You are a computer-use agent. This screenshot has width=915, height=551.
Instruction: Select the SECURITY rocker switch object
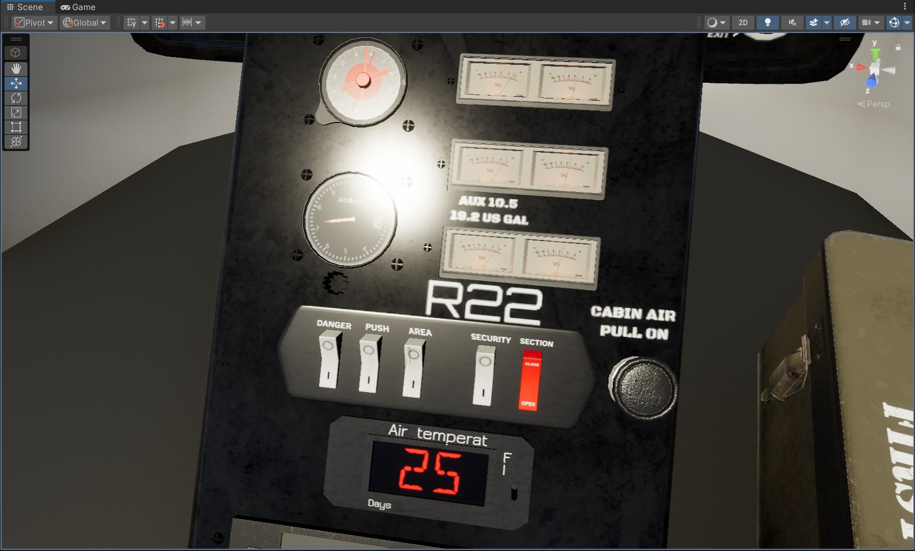(484, 375)
